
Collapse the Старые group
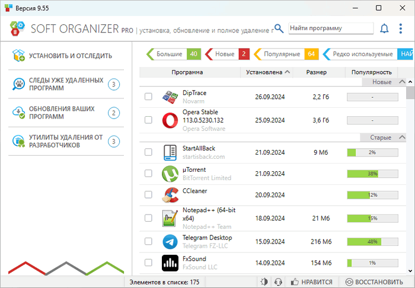(x=402, y=137)
